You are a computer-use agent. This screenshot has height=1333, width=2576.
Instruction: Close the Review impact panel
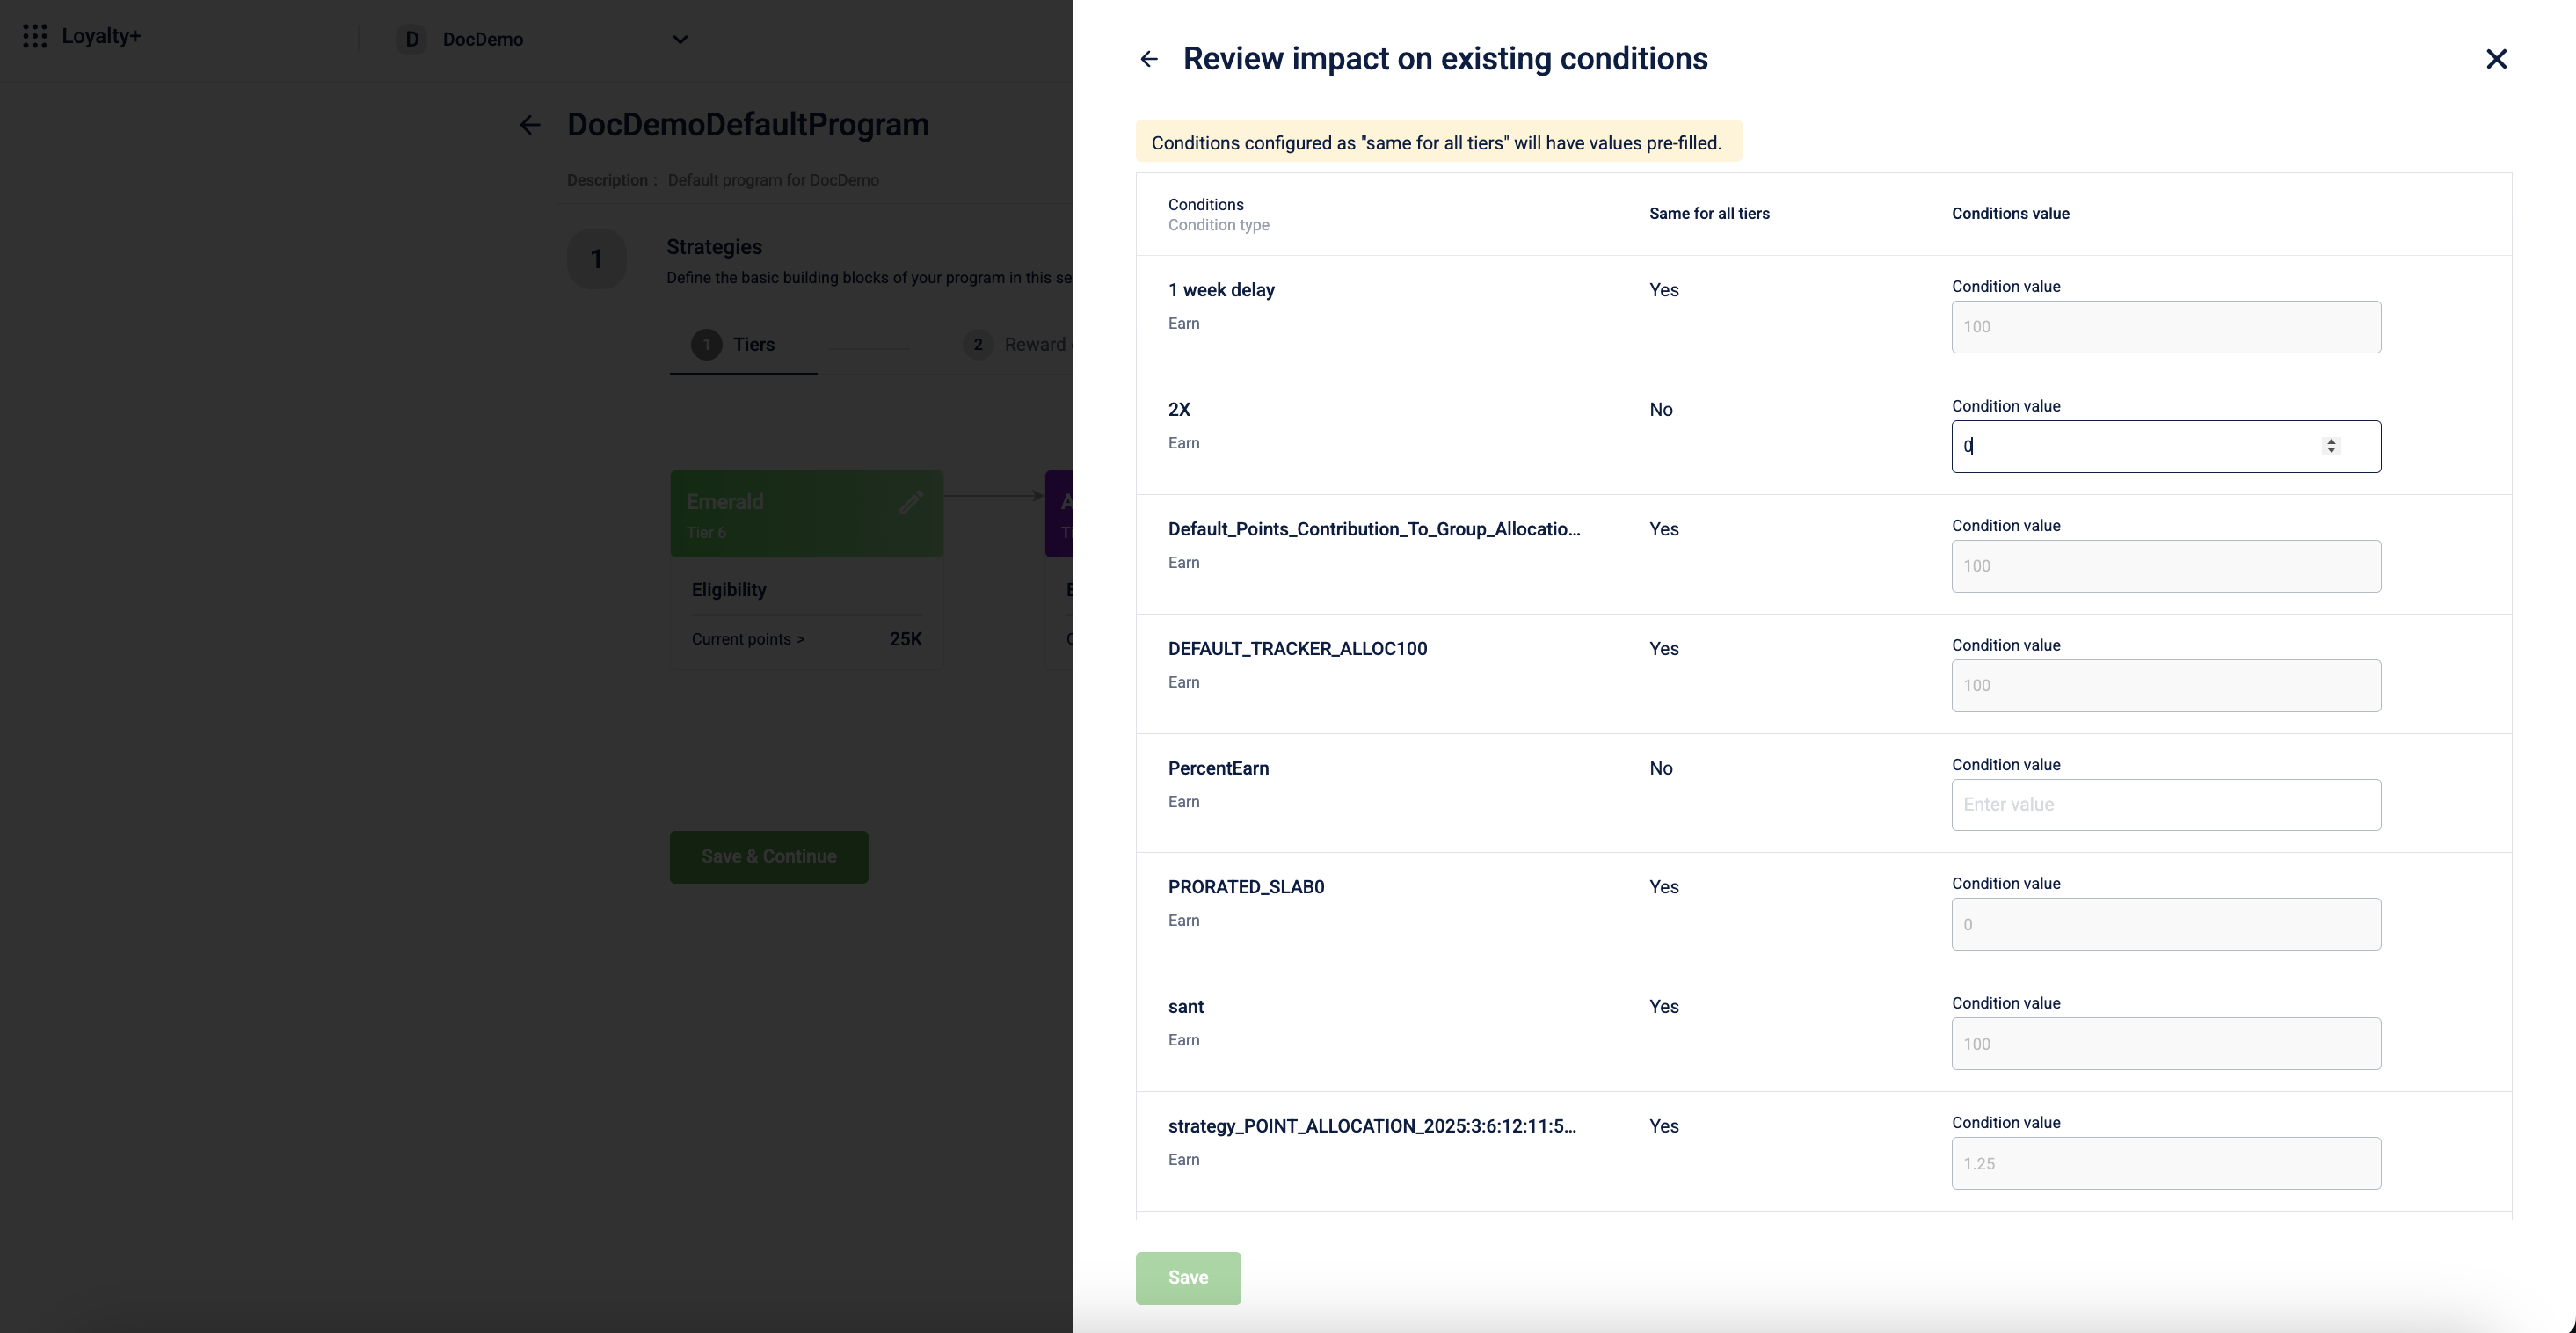tap(2496, 59)
